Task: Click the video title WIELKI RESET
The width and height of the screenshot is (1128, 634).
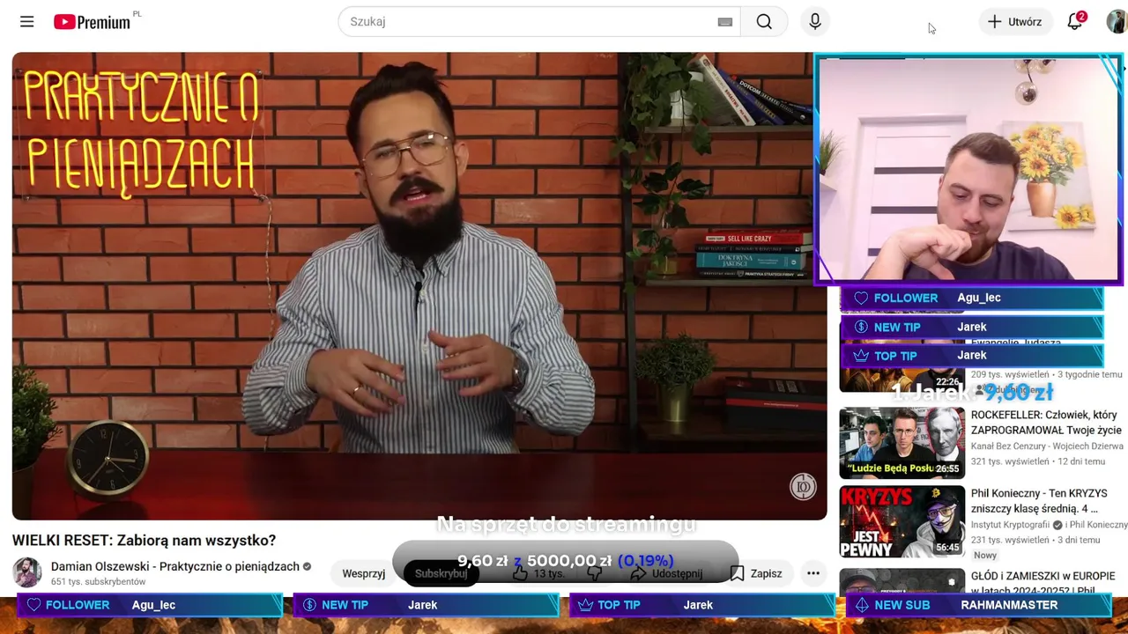Action: click(144, 541)
